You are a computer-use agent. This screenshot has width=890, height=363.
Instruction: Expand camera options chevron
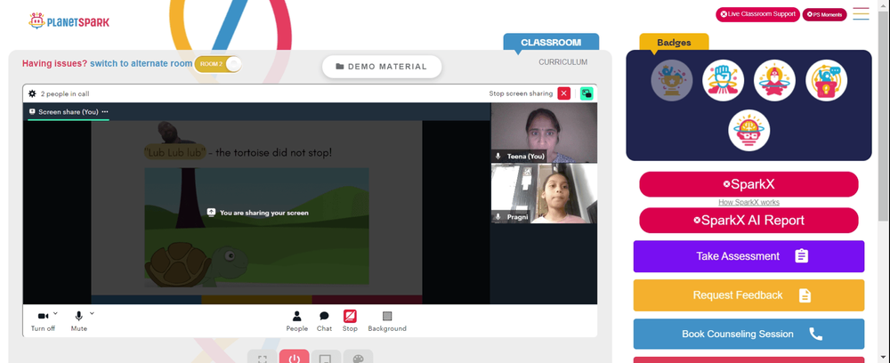click(55, 312)
